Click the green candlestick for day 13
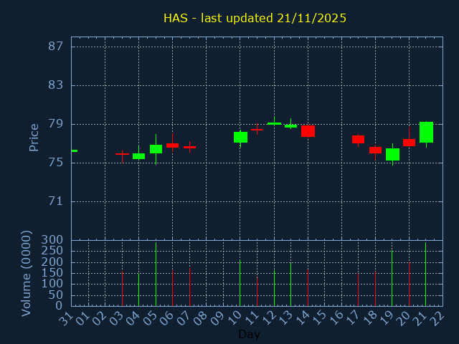 pos(290,126)
